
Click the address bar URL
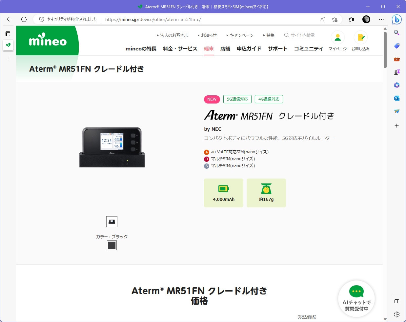click(x=153, y=19)
